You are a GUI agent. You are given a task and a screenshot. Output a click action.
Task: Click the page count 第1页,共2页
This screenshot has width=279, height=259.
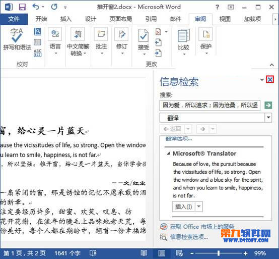point(25,253)
